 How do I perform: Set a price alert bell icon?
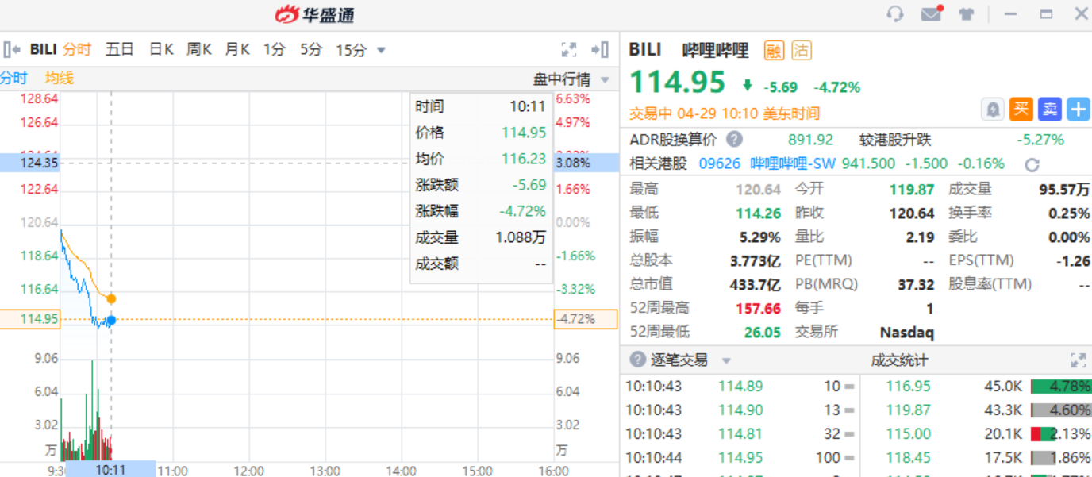click(993, 110)
